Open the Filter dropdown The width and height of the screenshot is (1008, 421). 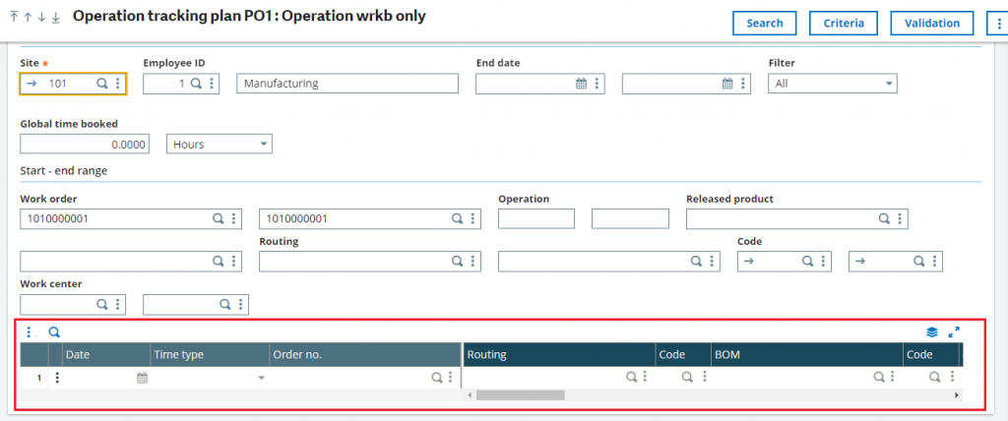coord(832,85)
